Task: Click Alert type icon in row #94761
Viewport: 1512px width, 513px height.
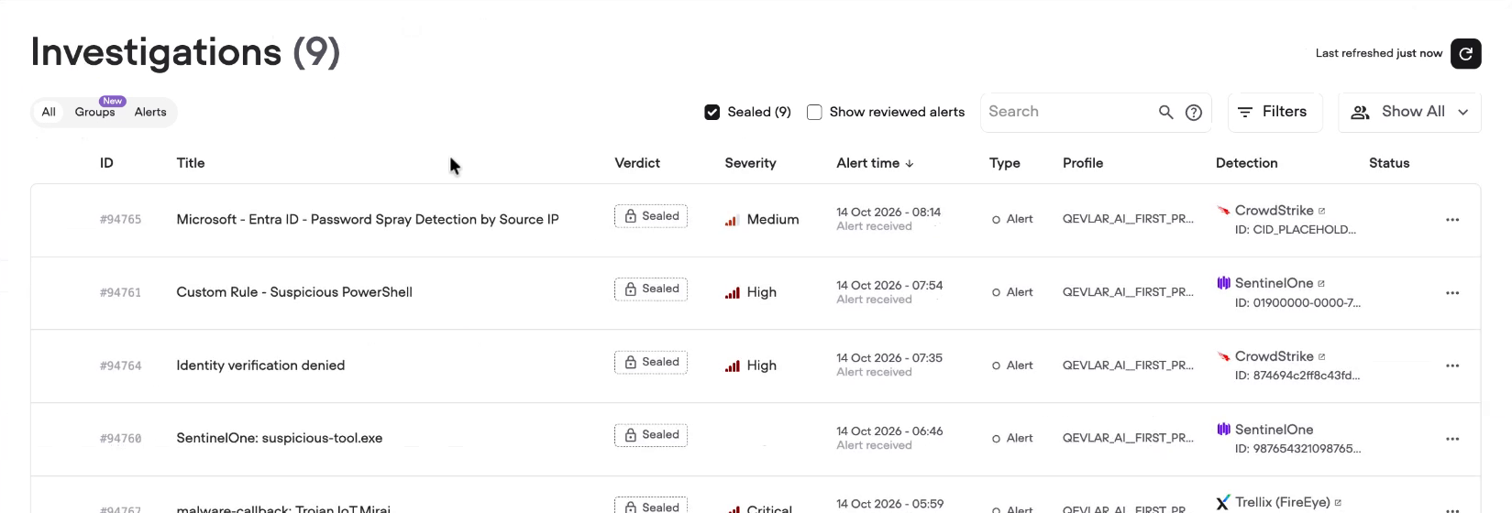Action: (x=996, y=292)
